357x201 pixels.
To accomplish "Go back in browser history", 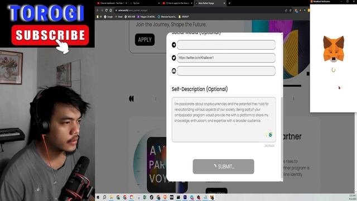I will 98,10.
